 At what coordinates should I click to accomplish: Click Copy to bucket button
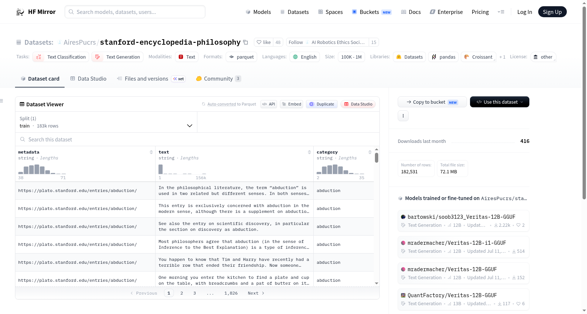[x=432, y=102]
